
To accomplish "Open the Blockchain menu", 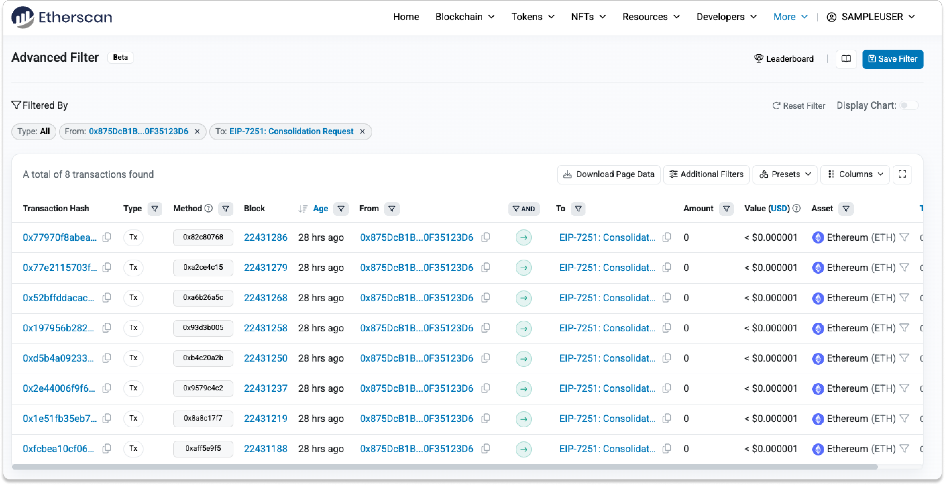I will [x=464, y=17].
